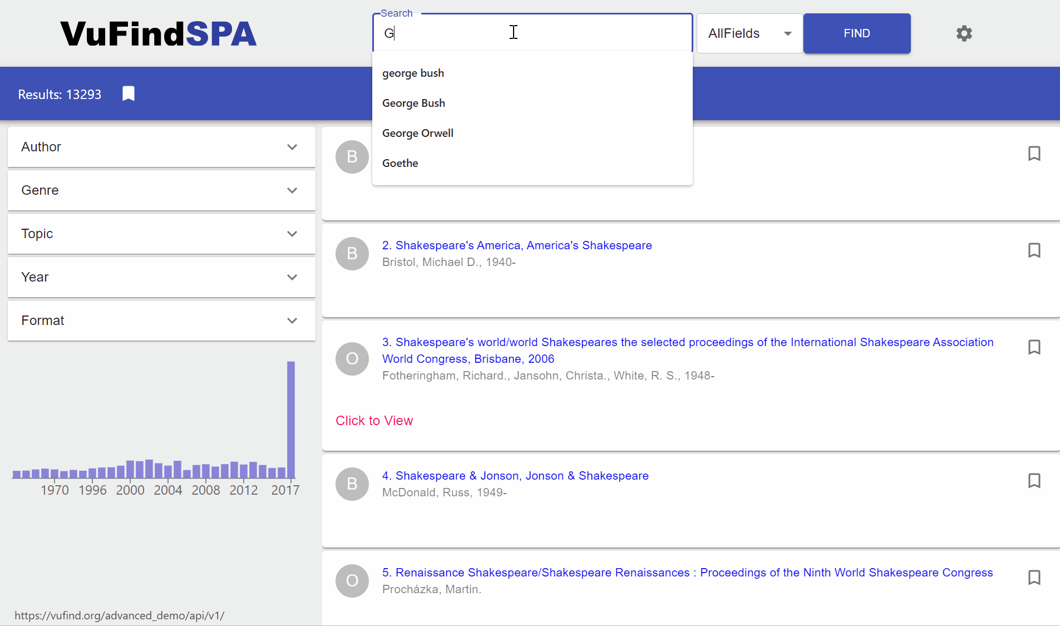Click the 1970 label on histogram axis
The image size is (1060, 626).
(55, 490)
